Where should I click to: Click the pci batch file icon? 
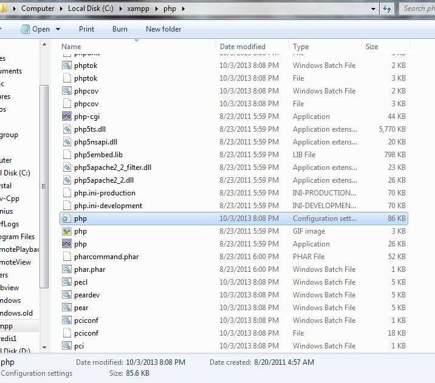pos(67,346)
